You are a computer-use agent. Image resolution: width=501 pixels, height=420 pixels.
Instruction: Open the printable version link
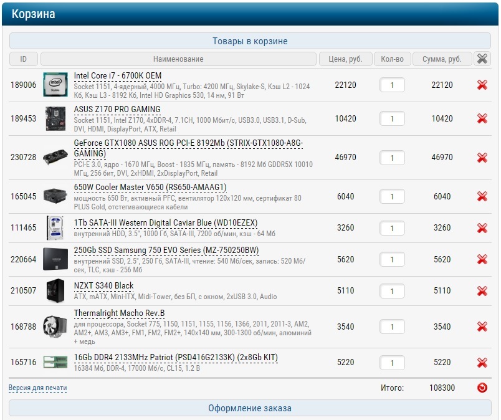37,388
